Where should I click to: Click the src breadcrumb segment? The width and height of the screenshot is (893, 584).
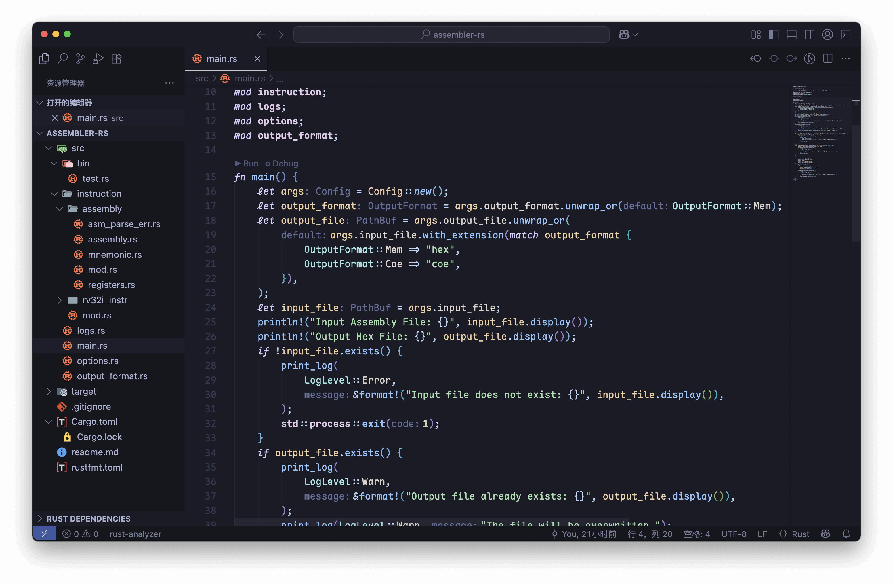pyautogui.click(x=202, y=79)
